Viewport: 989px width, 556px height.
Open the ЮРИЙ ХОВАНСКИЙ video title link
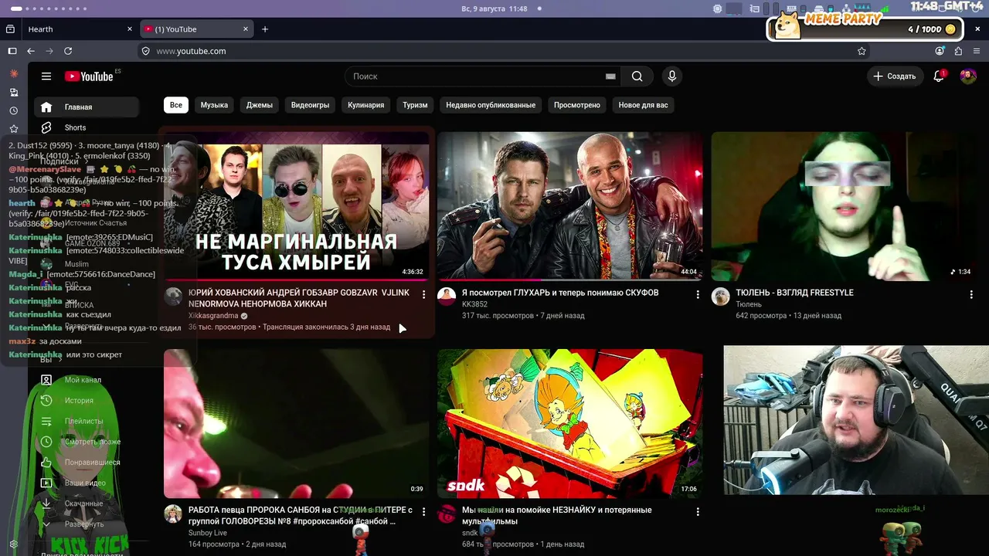pyautogui.click(x=299, y=298)
